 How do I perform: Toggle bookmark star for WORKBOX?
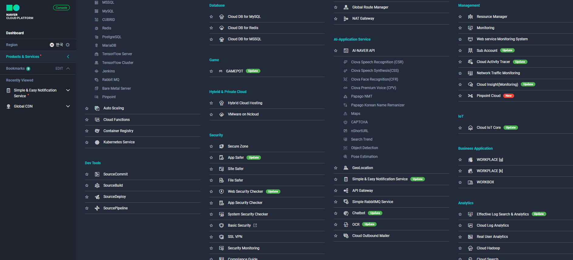point(460,182)
